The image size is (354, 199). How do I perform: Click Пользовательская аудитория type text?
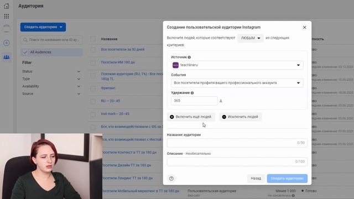[x=212, y=191]
